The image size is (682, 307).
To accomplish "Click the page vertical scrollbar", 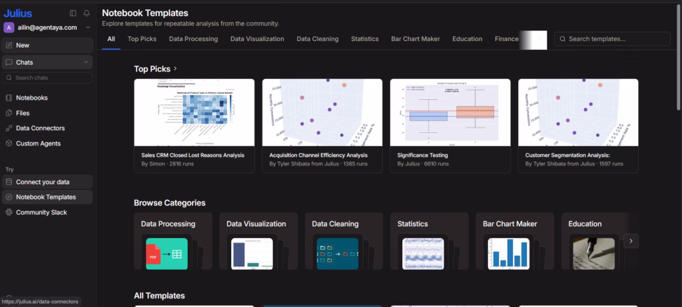I will tap(679, 56).
